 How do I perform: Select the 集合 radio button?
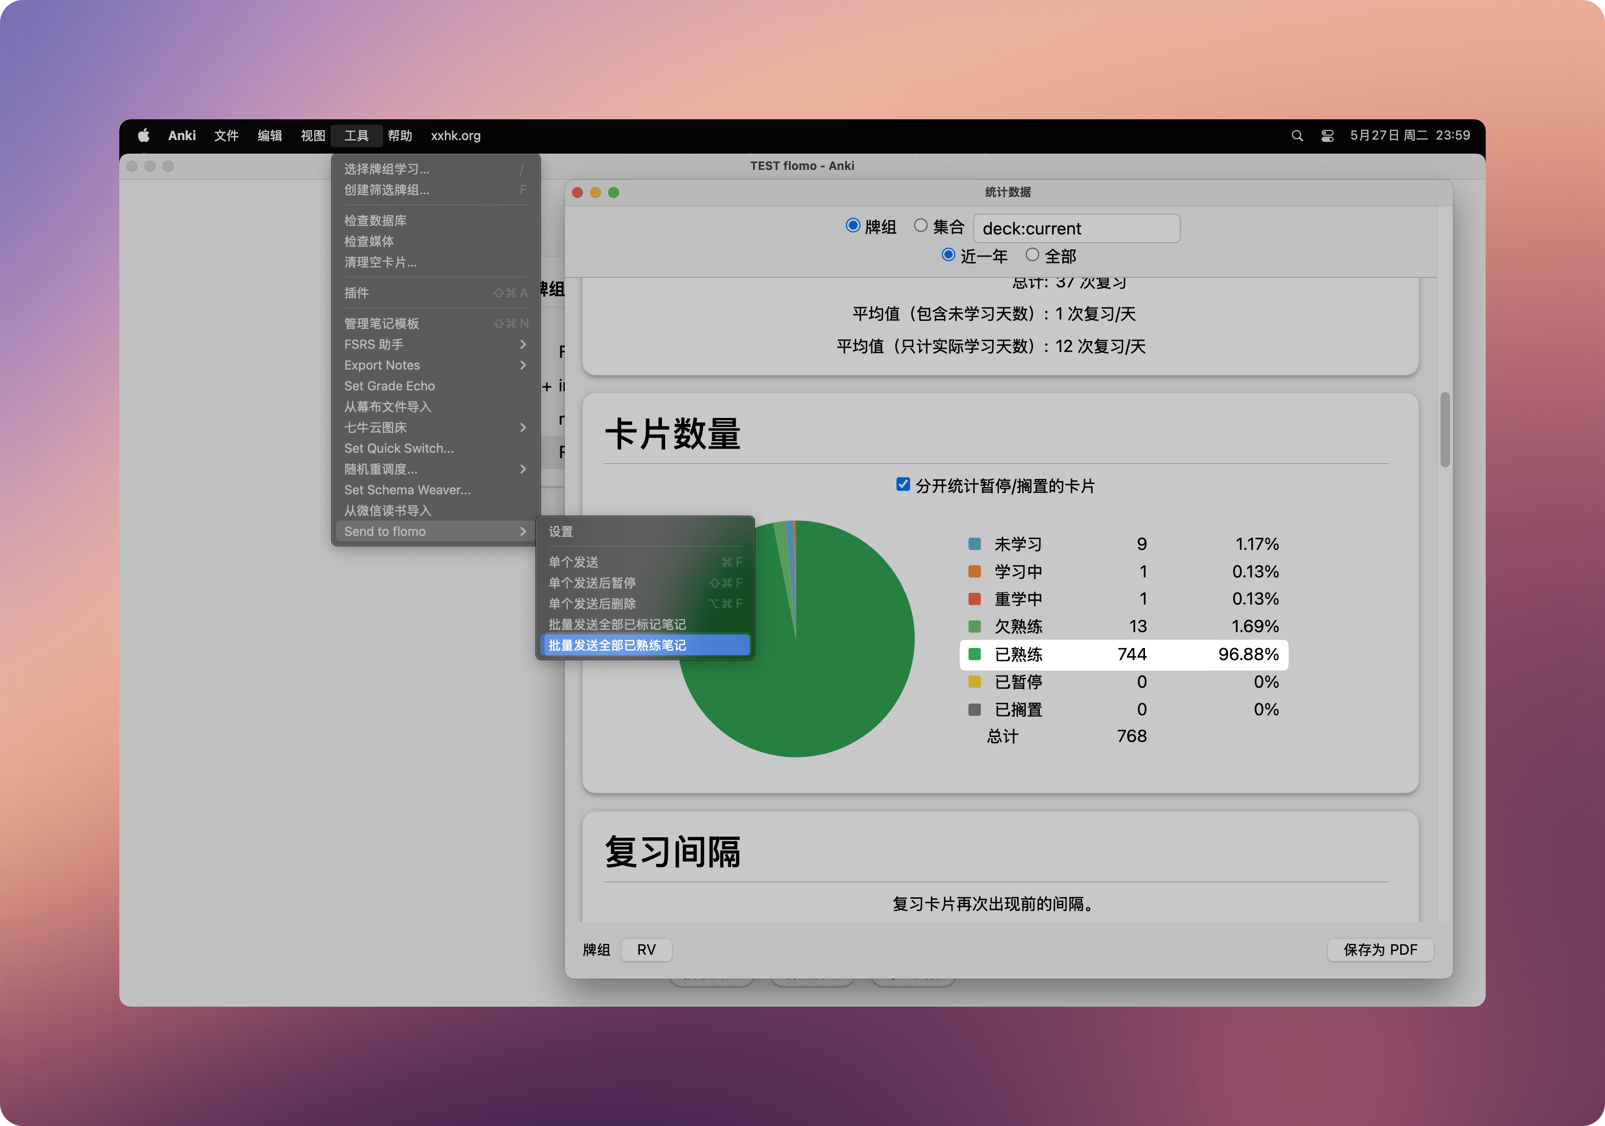click(x=920, y=226)
